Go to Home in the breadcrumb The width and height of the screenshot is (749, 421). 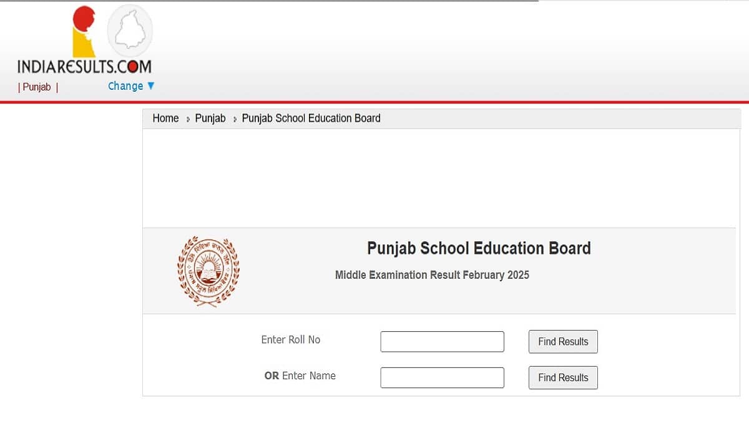165,119
